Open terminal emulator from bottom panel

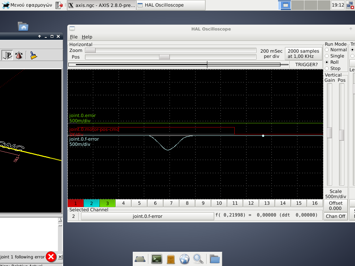(157, 259)
